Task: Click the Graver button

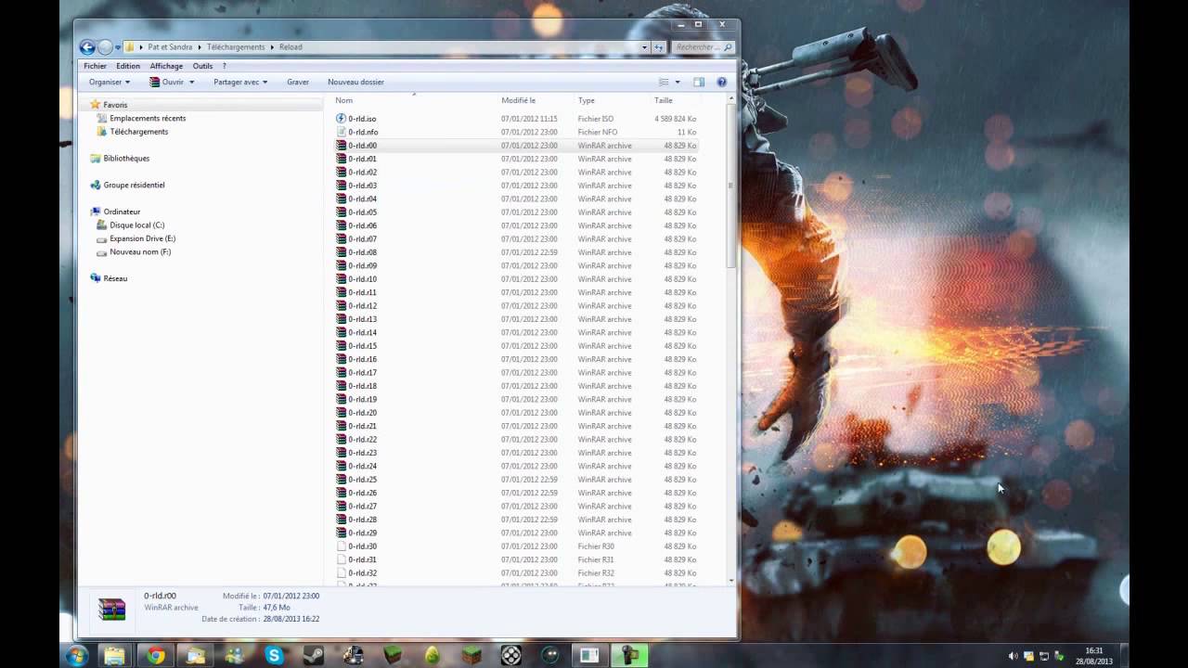Action: (x=298, y=82)
